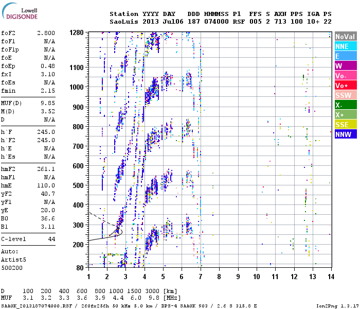Click the hmF2 value 261.1
This screenshot has width=360, height=309.
pos(46,169)
